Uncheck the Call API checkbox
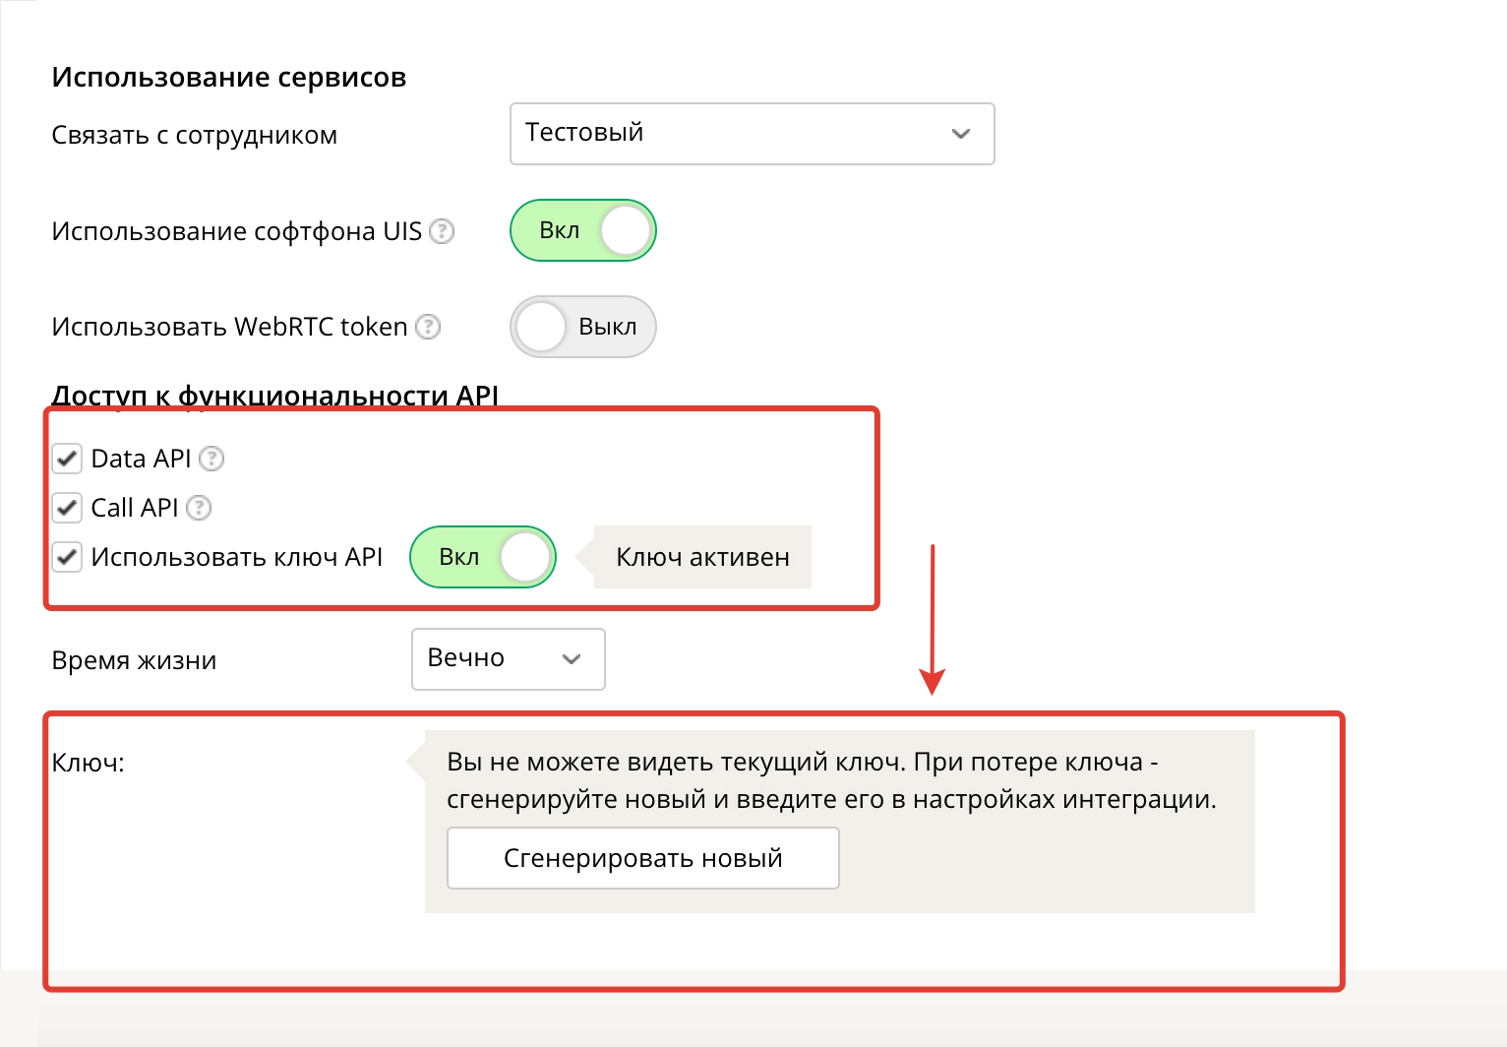 pyautogui.click(x=67, y=508)
